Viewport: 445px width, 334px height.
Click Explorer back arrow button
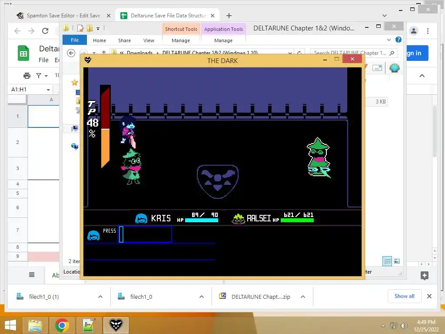tap(71, 53)
